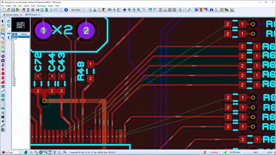Open a project using folder icon

click(9, 10)
